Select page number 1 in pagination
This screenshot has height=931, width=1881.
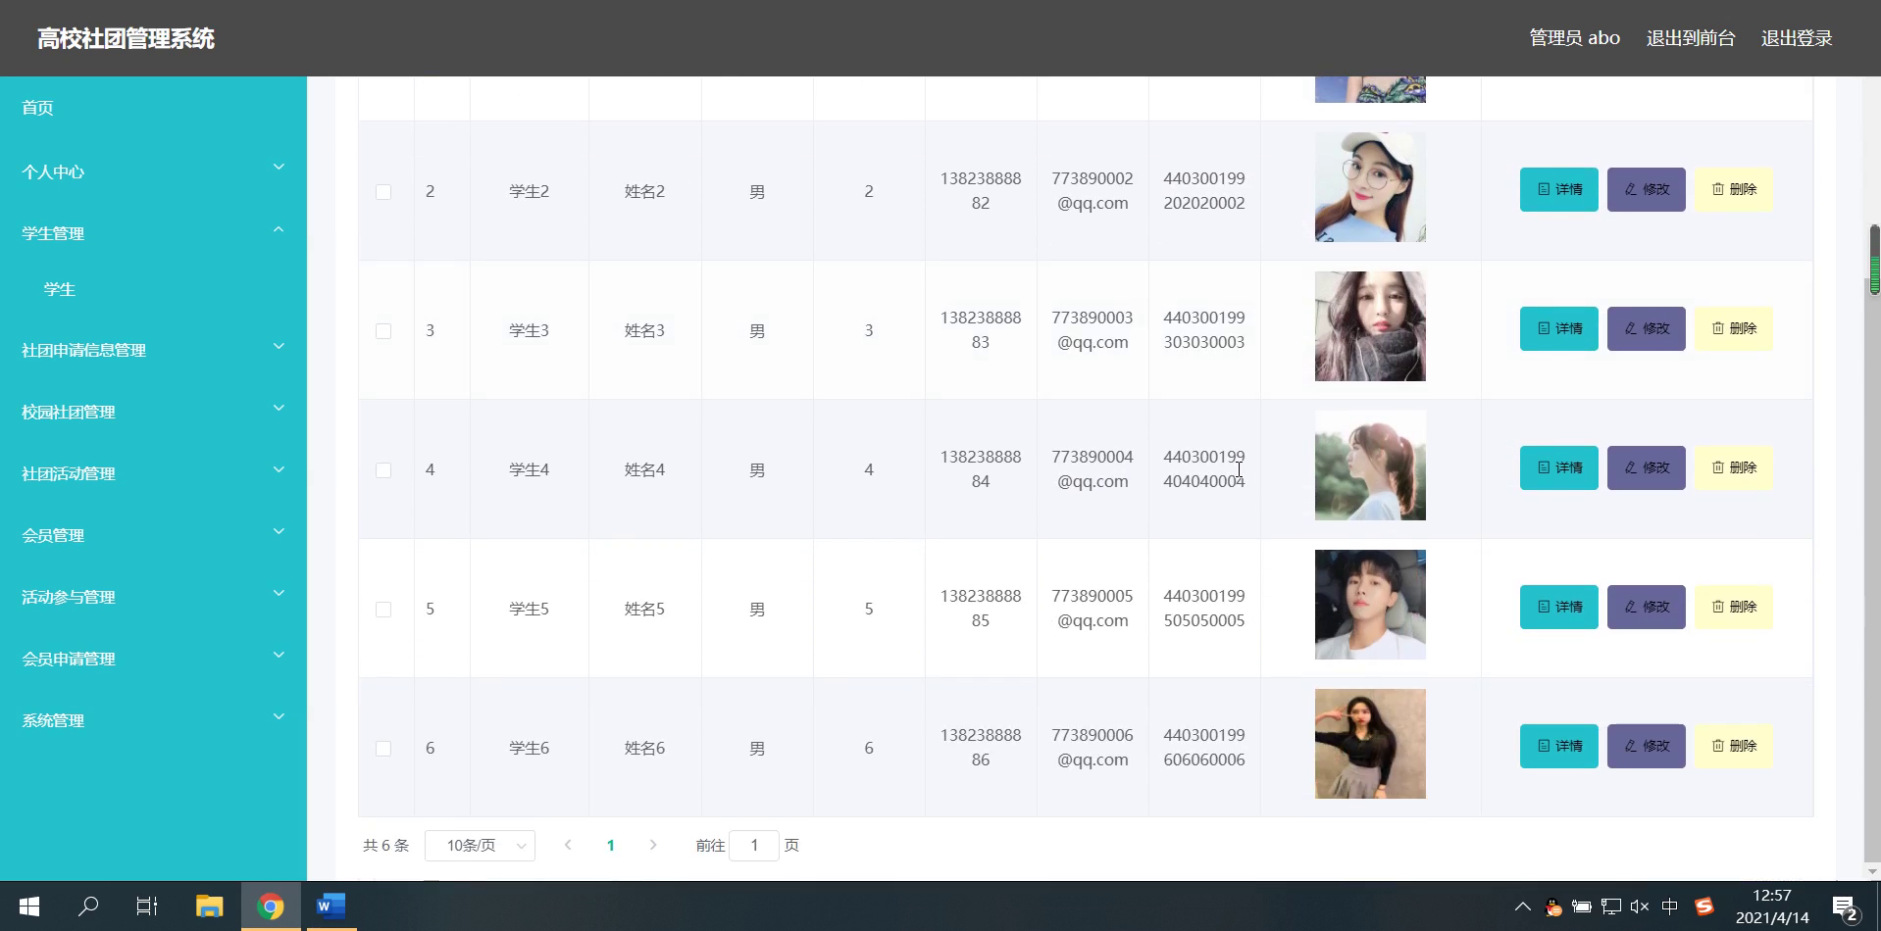point(611,845)
